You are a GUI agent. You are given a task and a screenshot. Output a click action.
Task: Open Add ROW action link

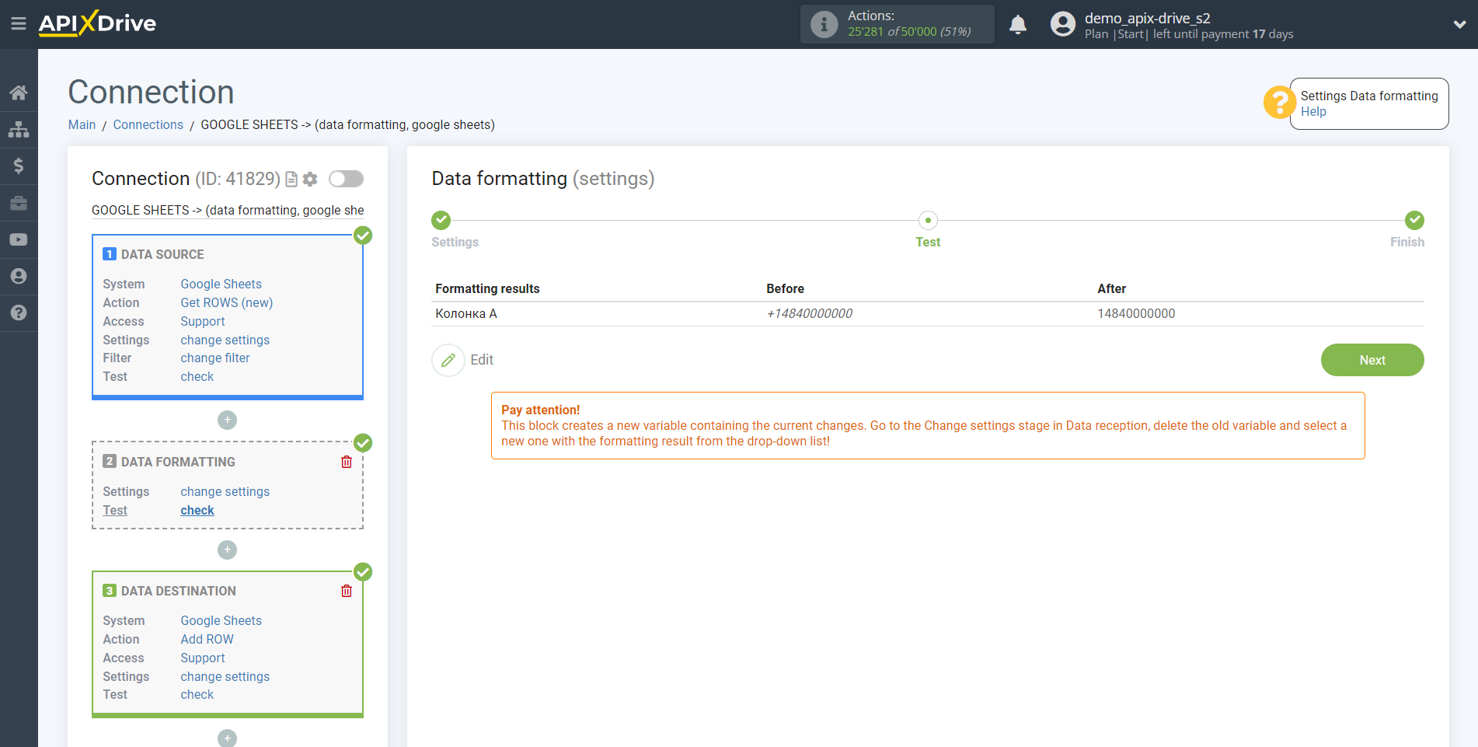coord(207,639)
